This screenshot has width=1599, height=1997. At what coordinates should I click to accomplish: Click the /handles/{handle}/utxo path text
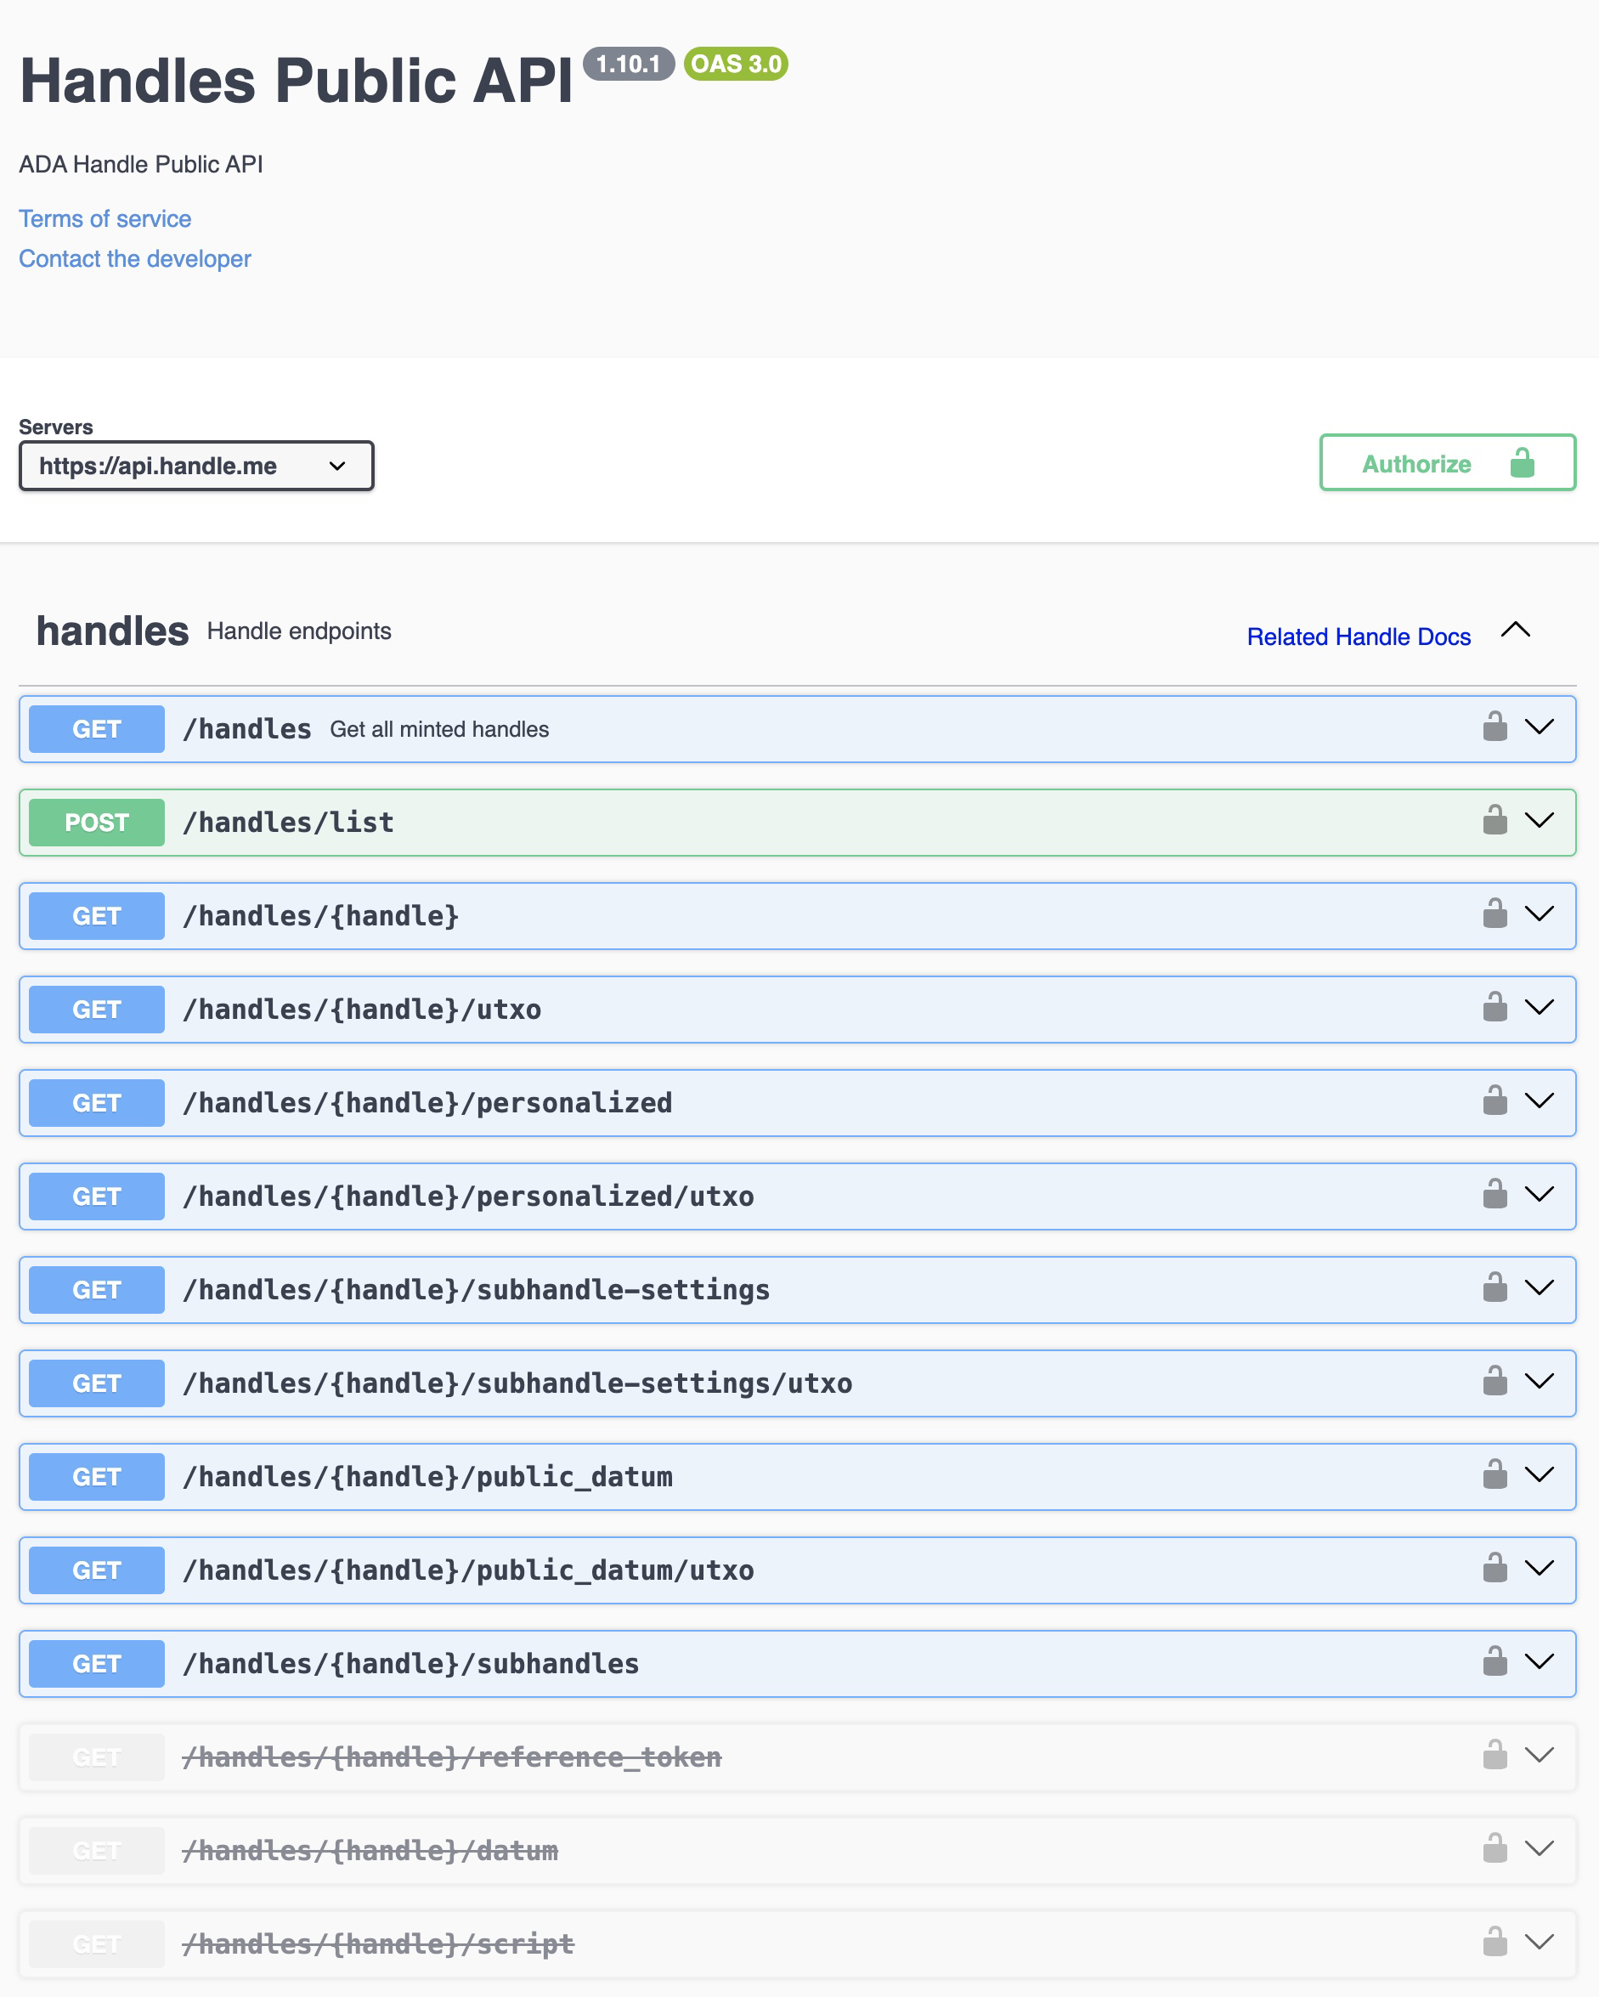click(362, 1010)
